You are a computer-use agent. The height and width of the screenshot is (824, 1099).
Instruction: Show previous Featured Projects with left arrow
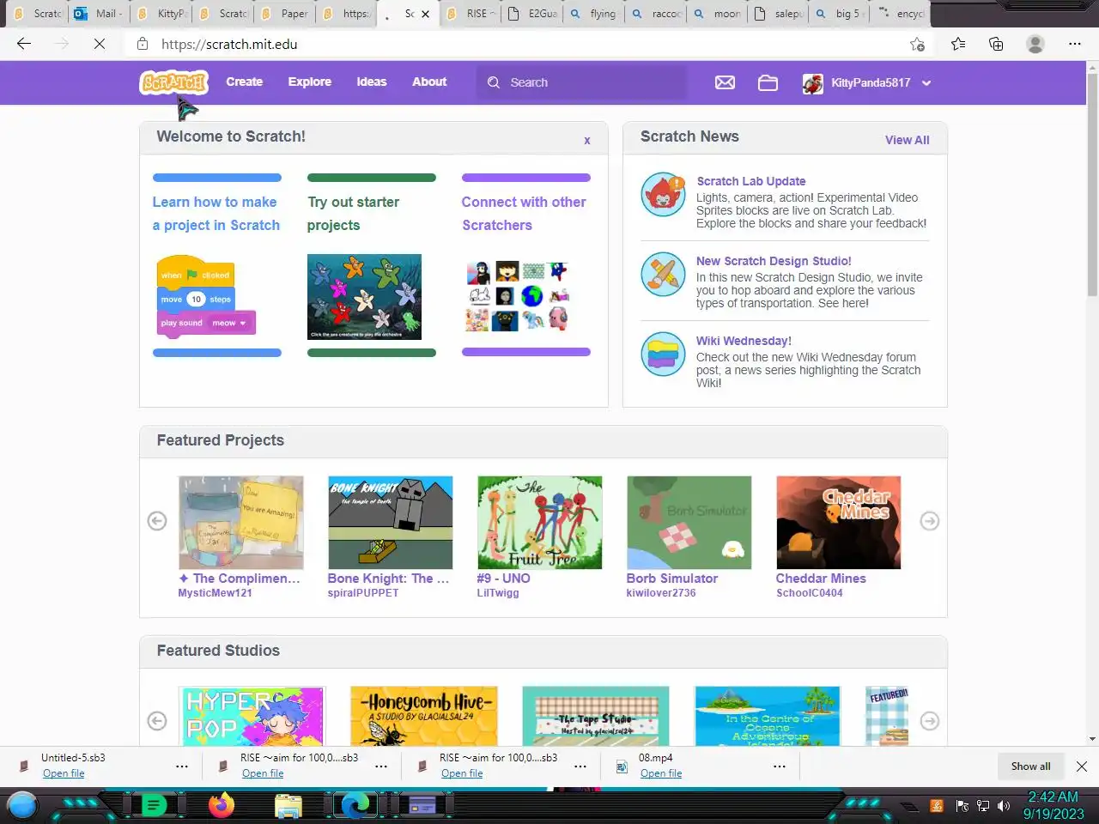pyautogui.click(x=157, y=521)
